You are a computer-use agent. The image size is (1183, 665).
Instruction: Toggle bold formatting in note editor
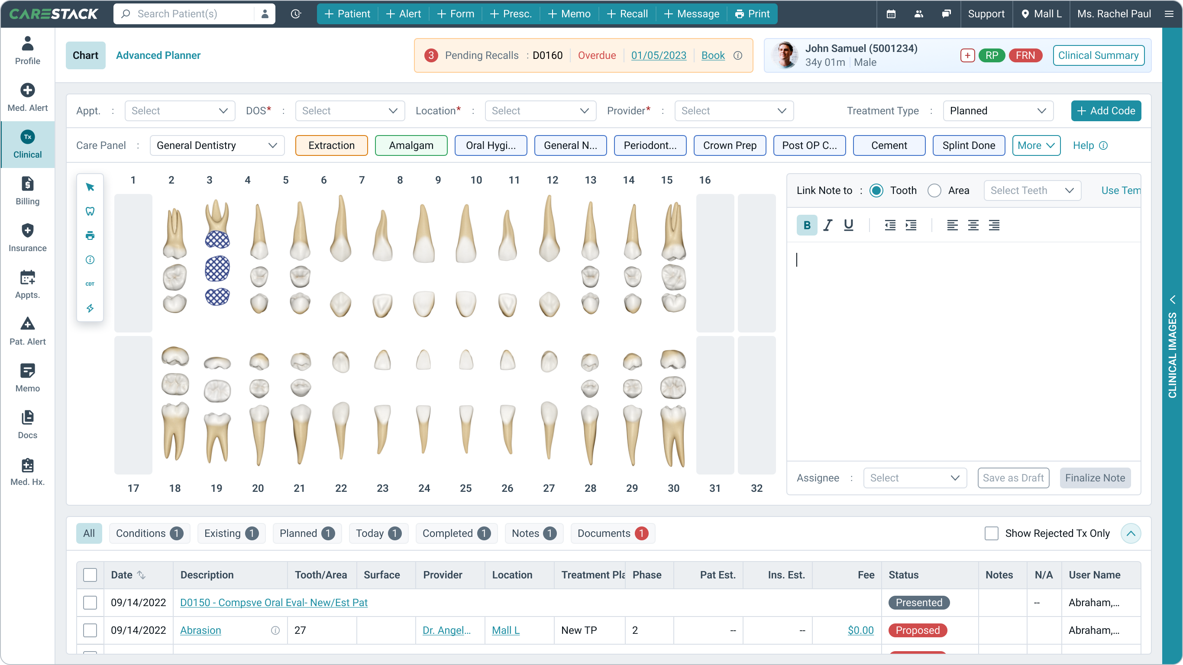[x=807, y=225]
